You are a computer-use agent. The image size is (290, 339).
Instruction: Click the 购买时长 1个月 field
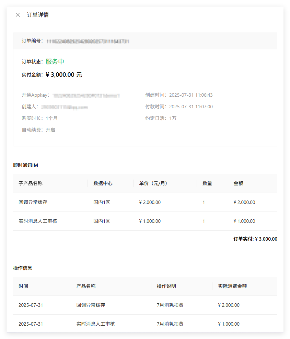[51, 118]
